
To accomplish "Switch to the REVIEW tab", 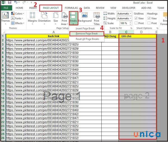I will 100,8.
